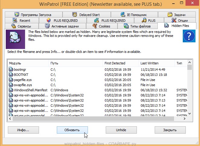Click the colored cube icon on PLUS REQUIRED tab

click(49, 20)
